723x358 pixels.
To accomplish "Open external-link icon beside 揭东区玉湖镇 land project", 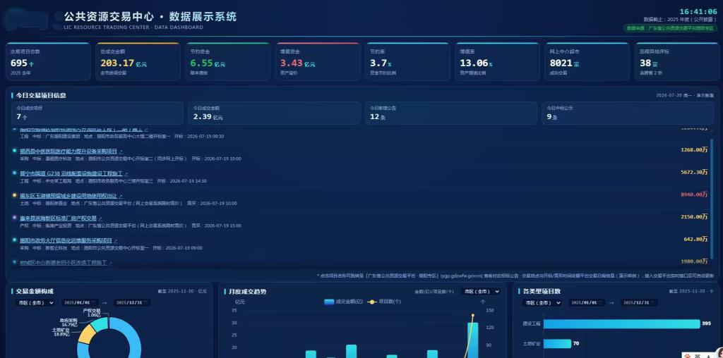I will 121,196.
